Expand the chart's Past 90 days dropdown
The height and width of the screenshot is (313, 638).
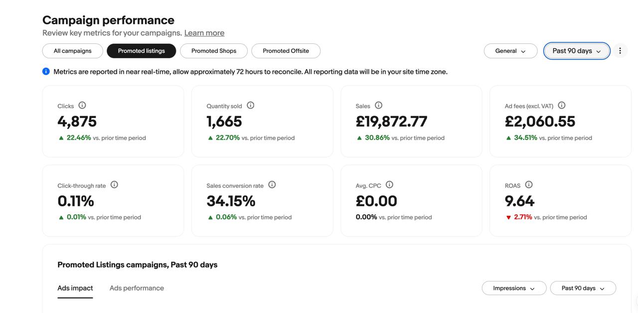583,288
